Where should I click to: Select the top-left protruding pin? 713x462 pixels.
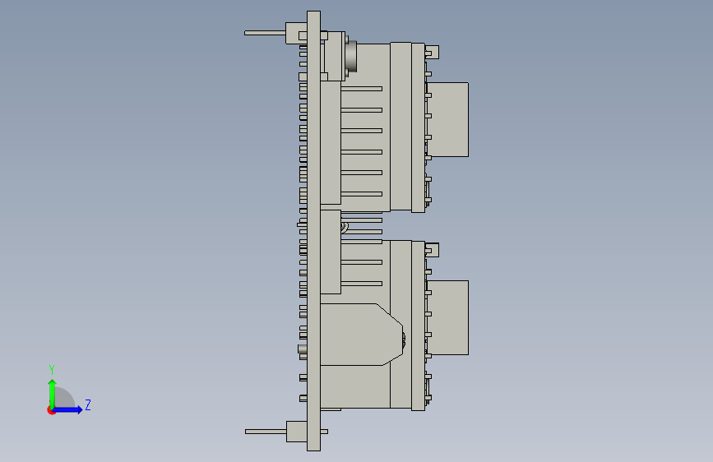point(265,33)
